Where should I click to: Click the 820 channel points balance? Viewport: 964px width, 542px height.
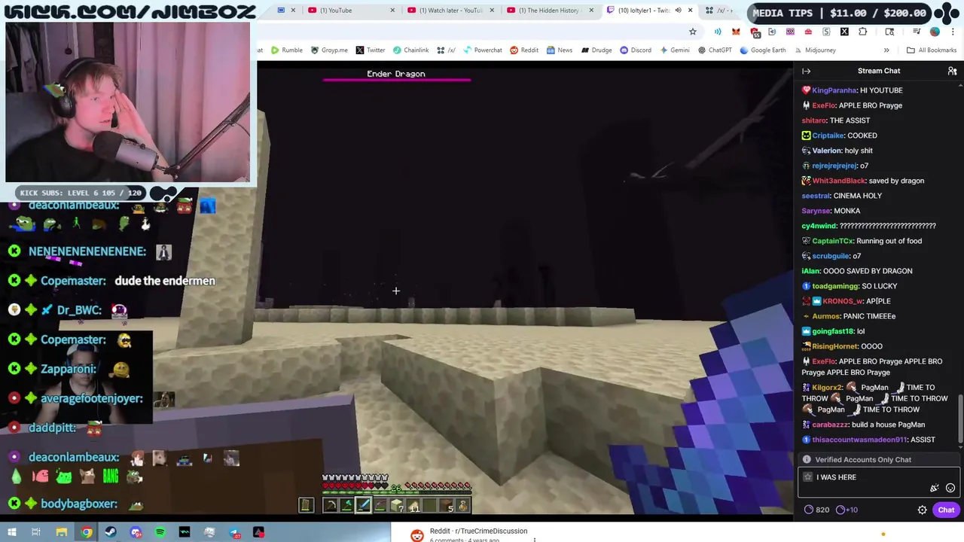(816, 510)
